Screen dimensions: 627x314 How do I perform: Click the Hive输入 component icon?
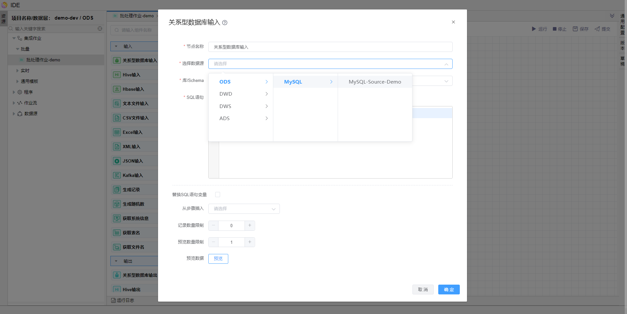pyautogui.click(x=117, y=75)
